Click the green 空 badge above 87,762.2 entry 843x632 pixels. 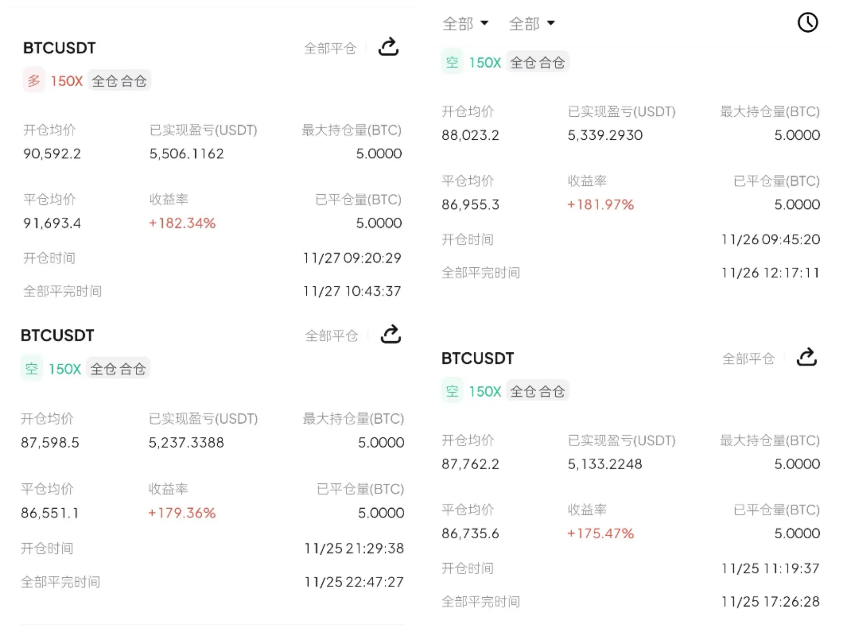coord(452,391)
